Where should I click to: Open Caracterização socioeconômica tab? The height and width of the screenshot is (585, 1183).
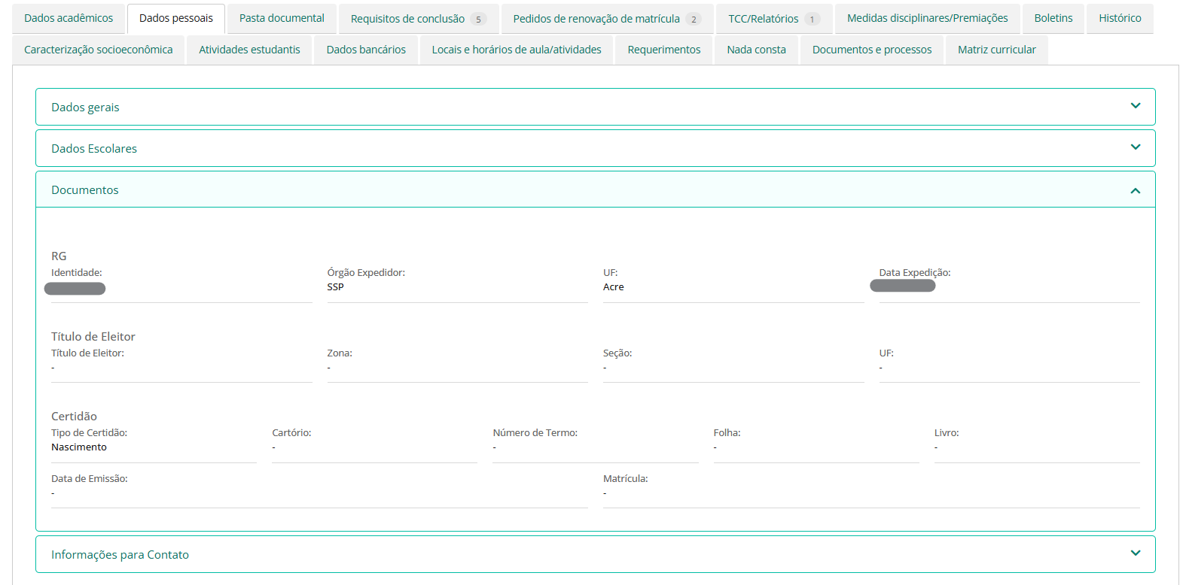(99, 50)
